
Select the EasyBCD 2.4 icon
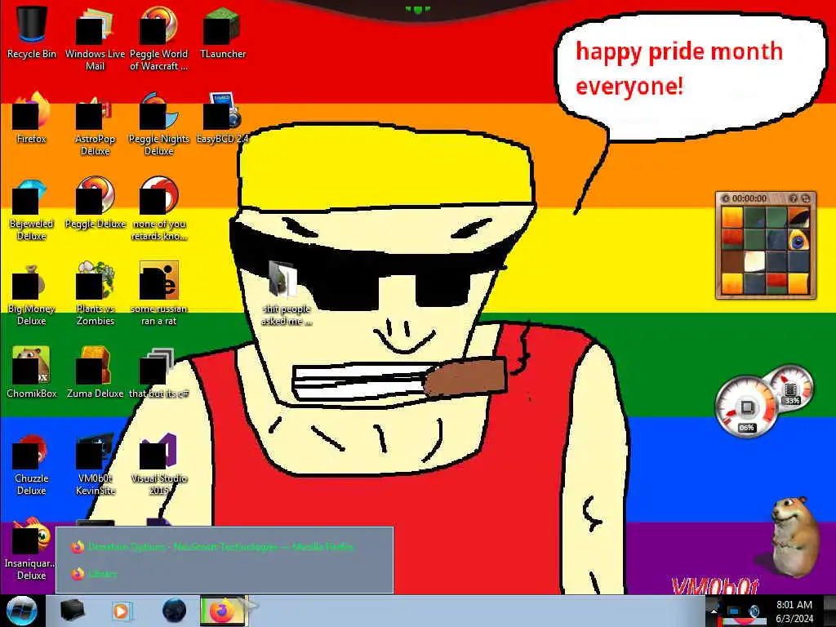tap(222, 118)
